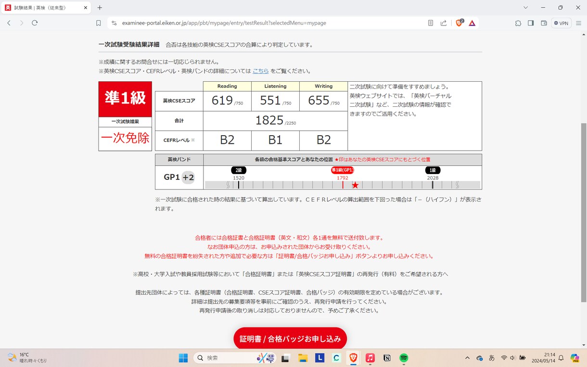This screenshot has height=367, width=587.
Task: Click the browser forward arrow
Action: (22, 23)
